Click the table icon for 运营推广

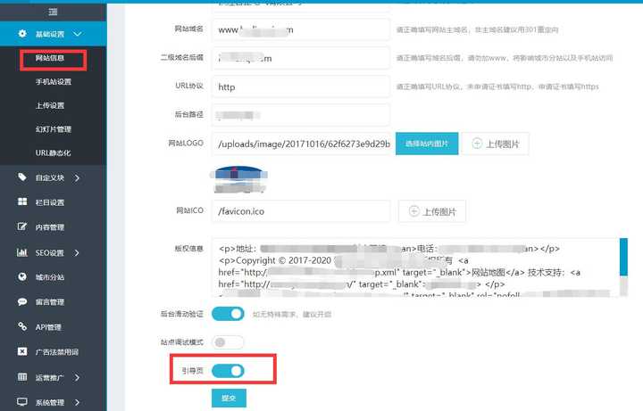point(22,377)
